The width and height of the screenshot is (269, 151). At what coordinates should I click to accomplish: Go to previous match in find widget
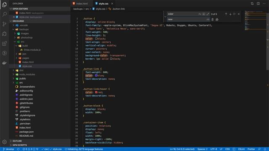click(226, 14)
